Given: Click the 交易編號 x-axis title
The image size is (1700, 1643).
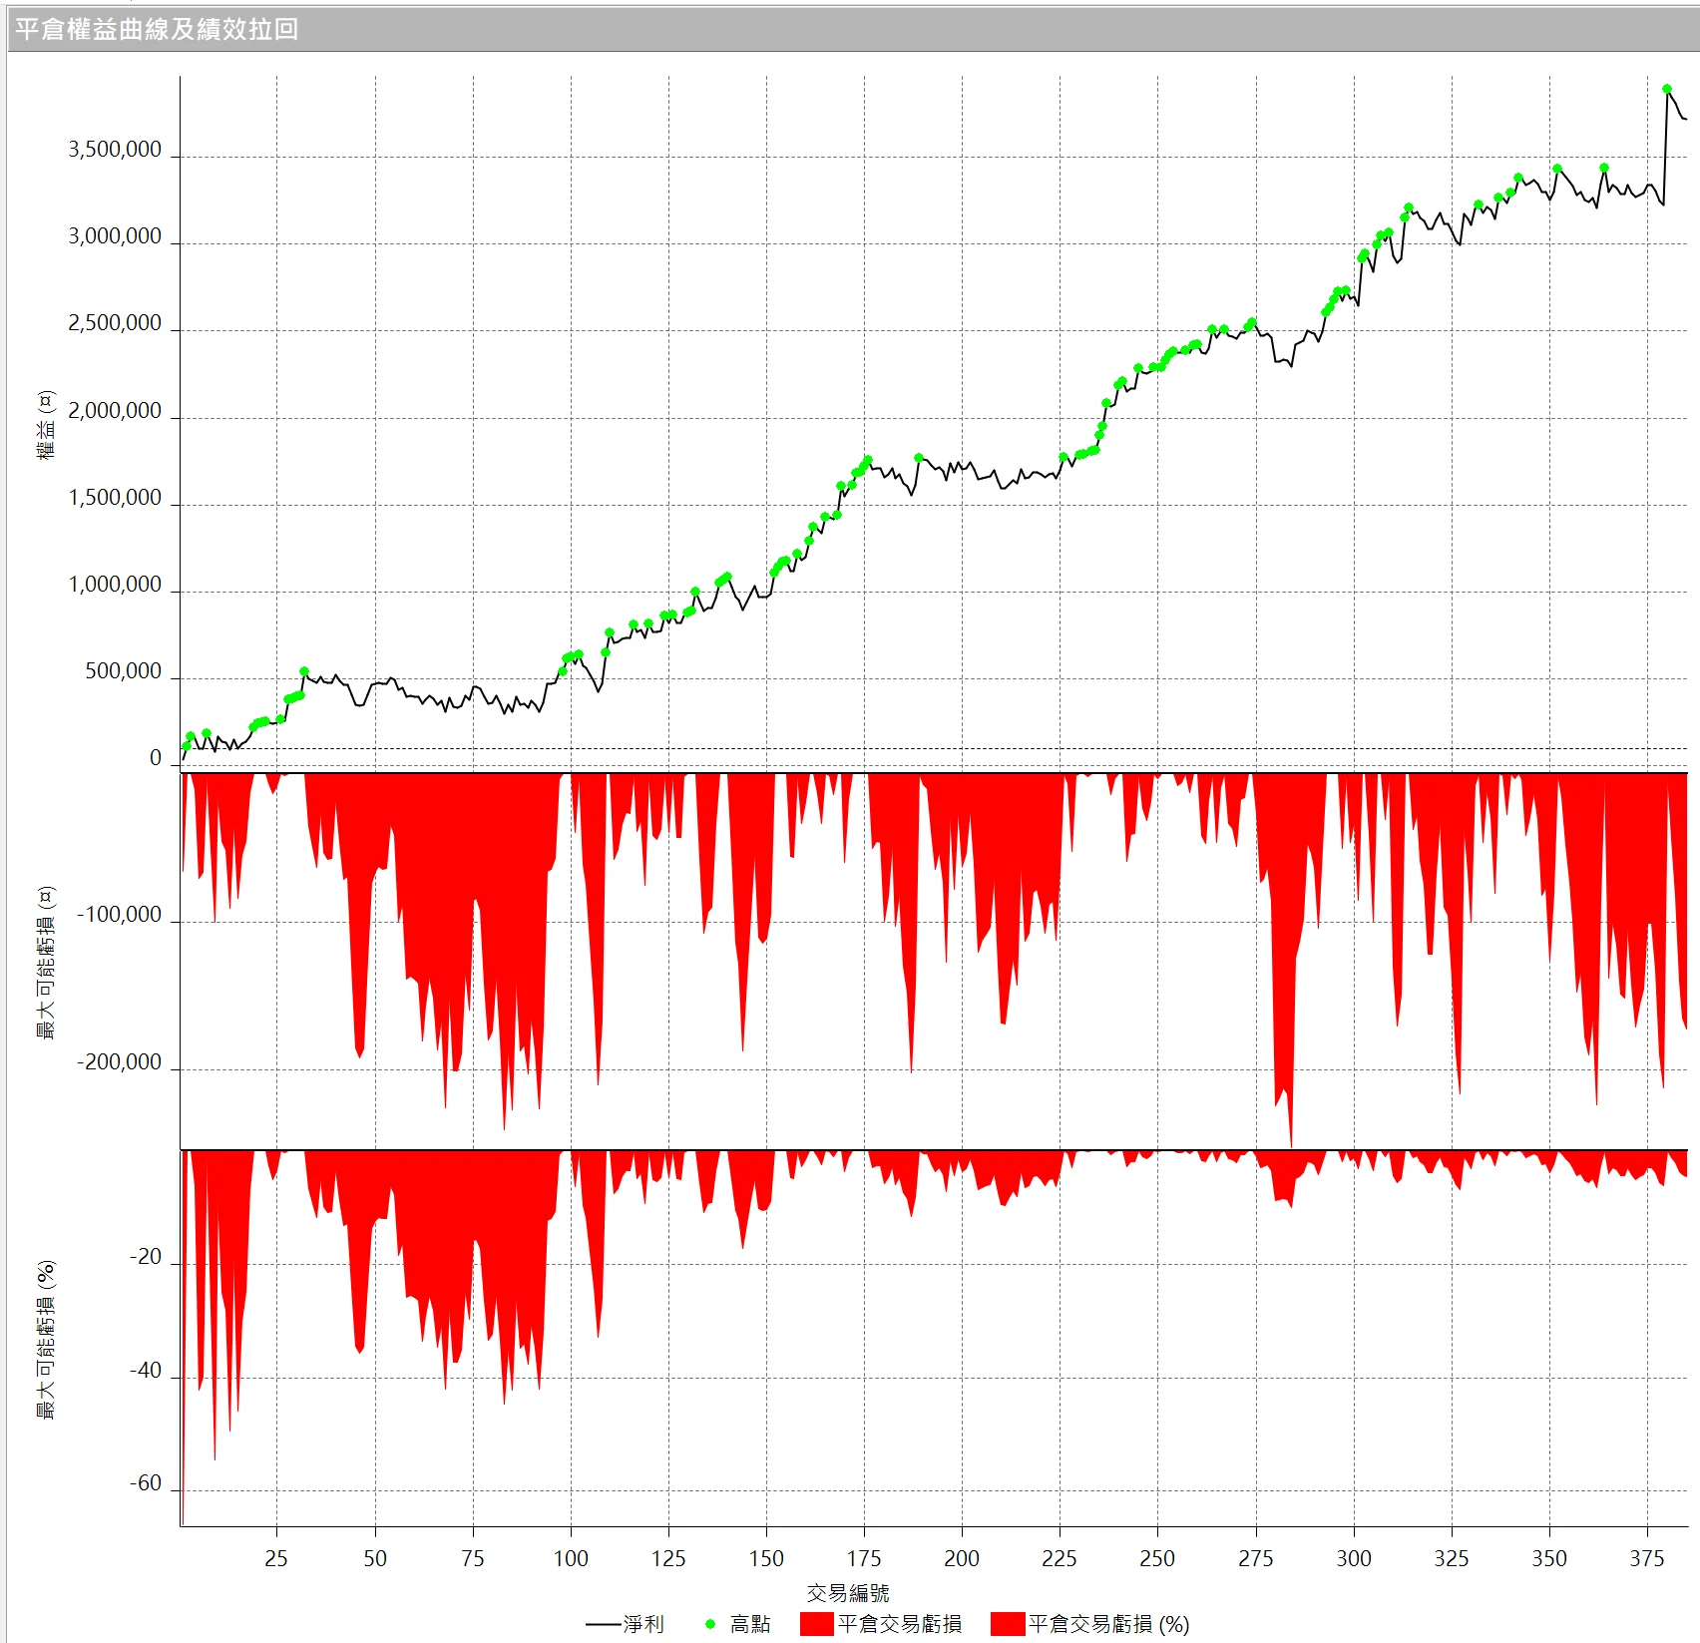Looking at the screenshot, I should click(848, 1592).
